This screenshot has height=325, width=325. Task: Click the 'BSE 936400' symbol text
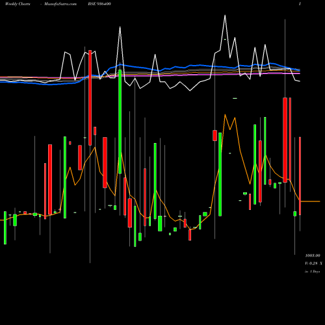pyautogui.click(x=99, y=4)
